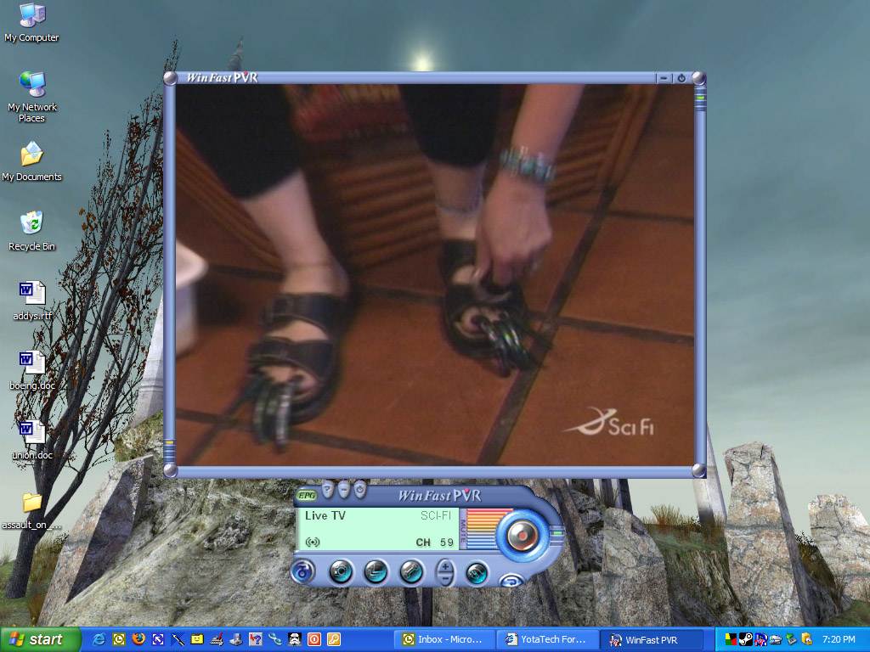Select the union.doc document icon
870x652 pixels.
32,441
